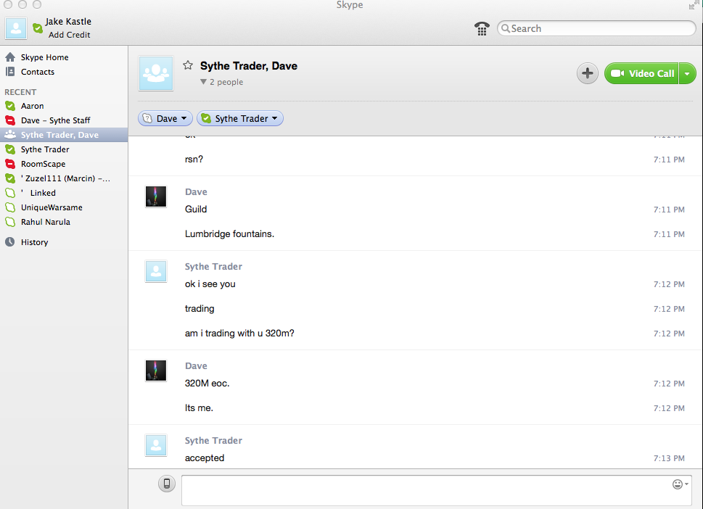Viewport: 703px width, 509px height.
Task: Click the Skype Home house icon
Action: (x=10, y=57)
